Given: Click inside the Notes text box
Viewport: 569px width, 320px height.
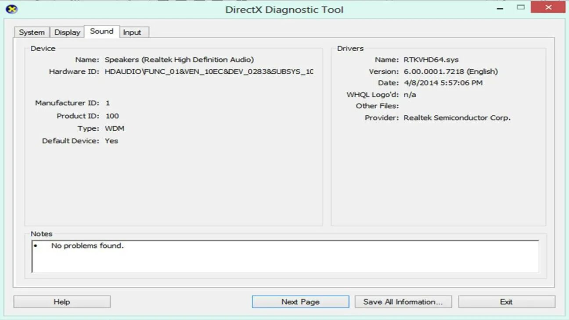Looking at the screenshot, I should pos(285,256).
